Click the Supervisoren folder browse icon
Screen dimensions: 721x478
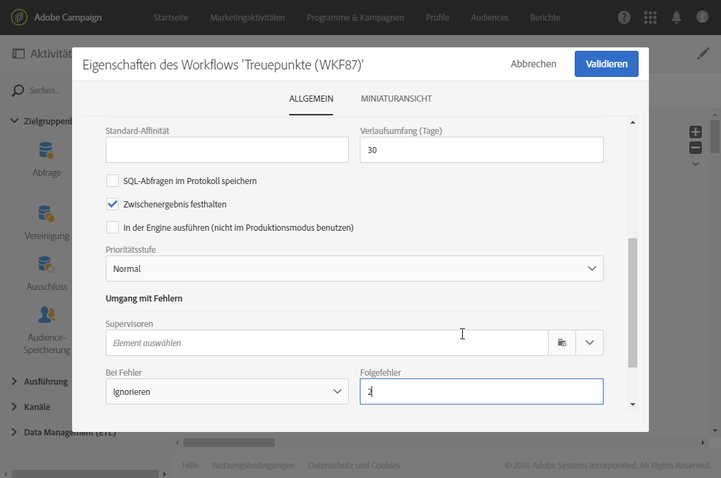(x=562, y=343)
